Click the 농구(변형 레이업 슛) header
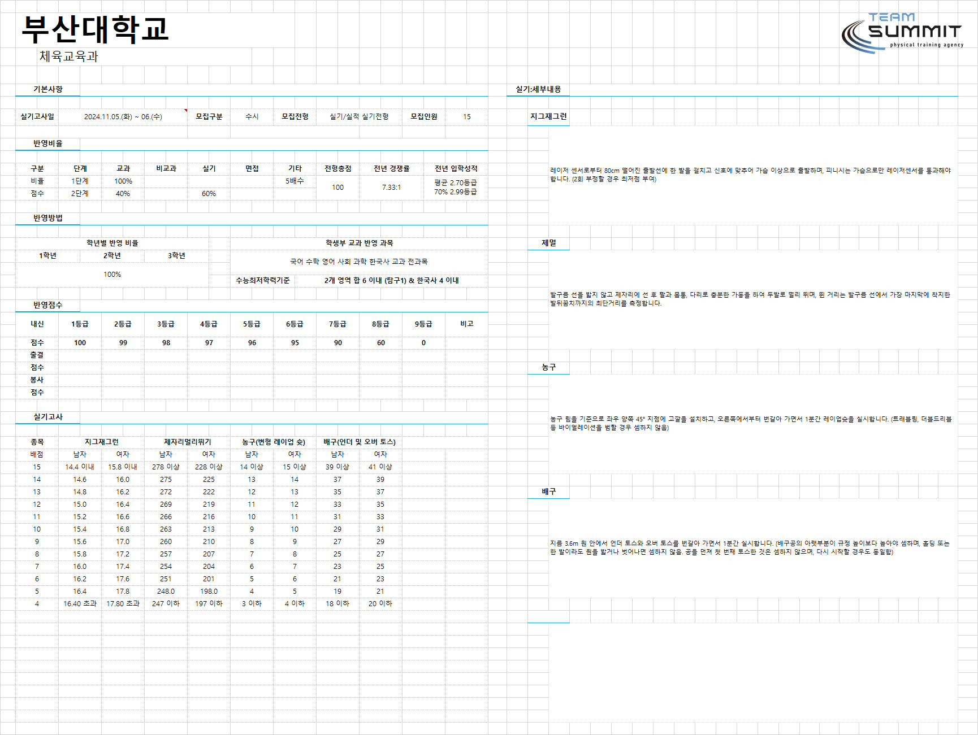 coord(274,442)
